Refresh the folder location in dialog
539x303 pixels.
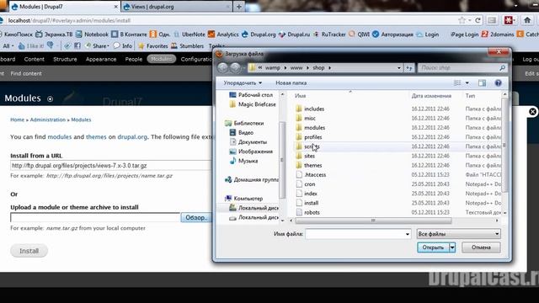(409, 68)
